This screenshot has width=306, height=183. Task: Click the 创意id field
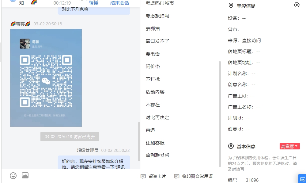coord(239,129)
